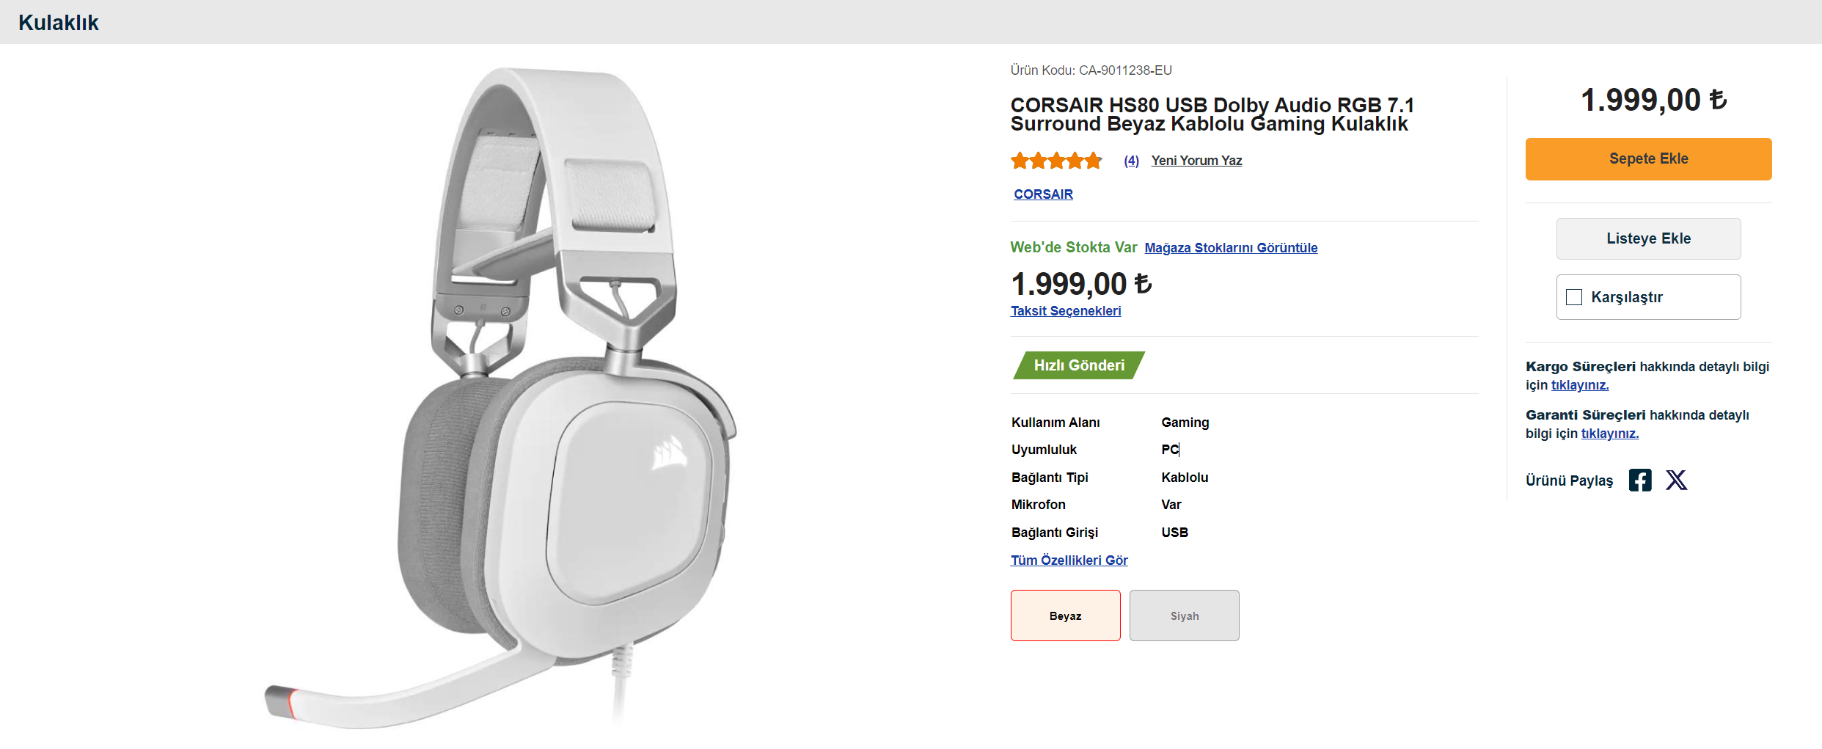Open the (4) reviews count link
Image resolution: width=1822 pixels, height=749 pixels.
(1131, 161)
